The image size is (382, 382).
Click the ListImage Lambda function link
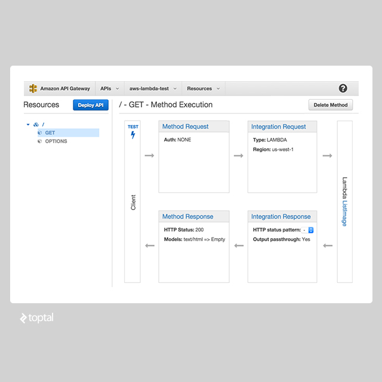pos(344,214)
